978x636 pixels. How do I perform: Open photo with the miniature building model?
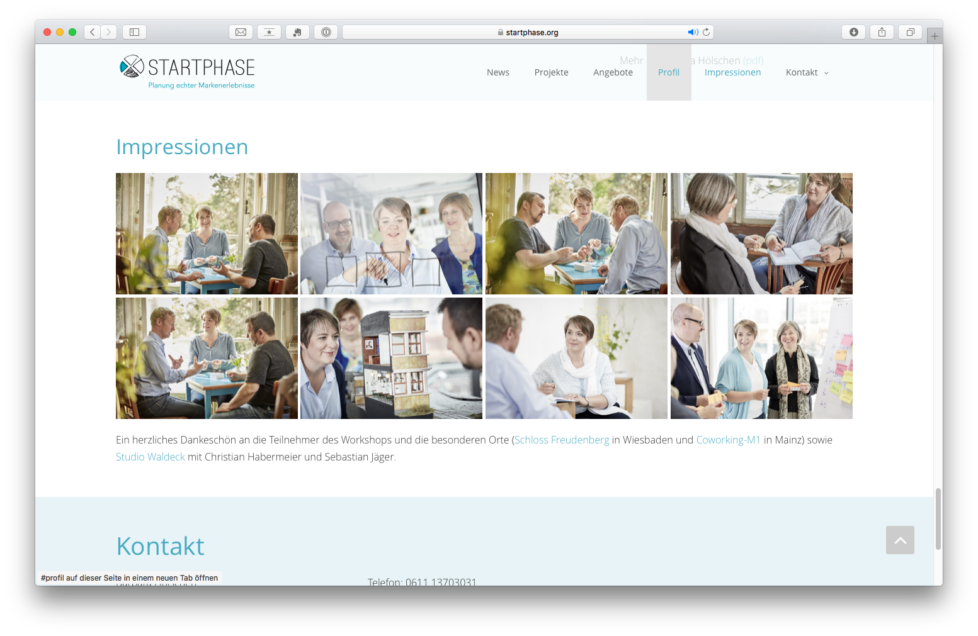391,358
